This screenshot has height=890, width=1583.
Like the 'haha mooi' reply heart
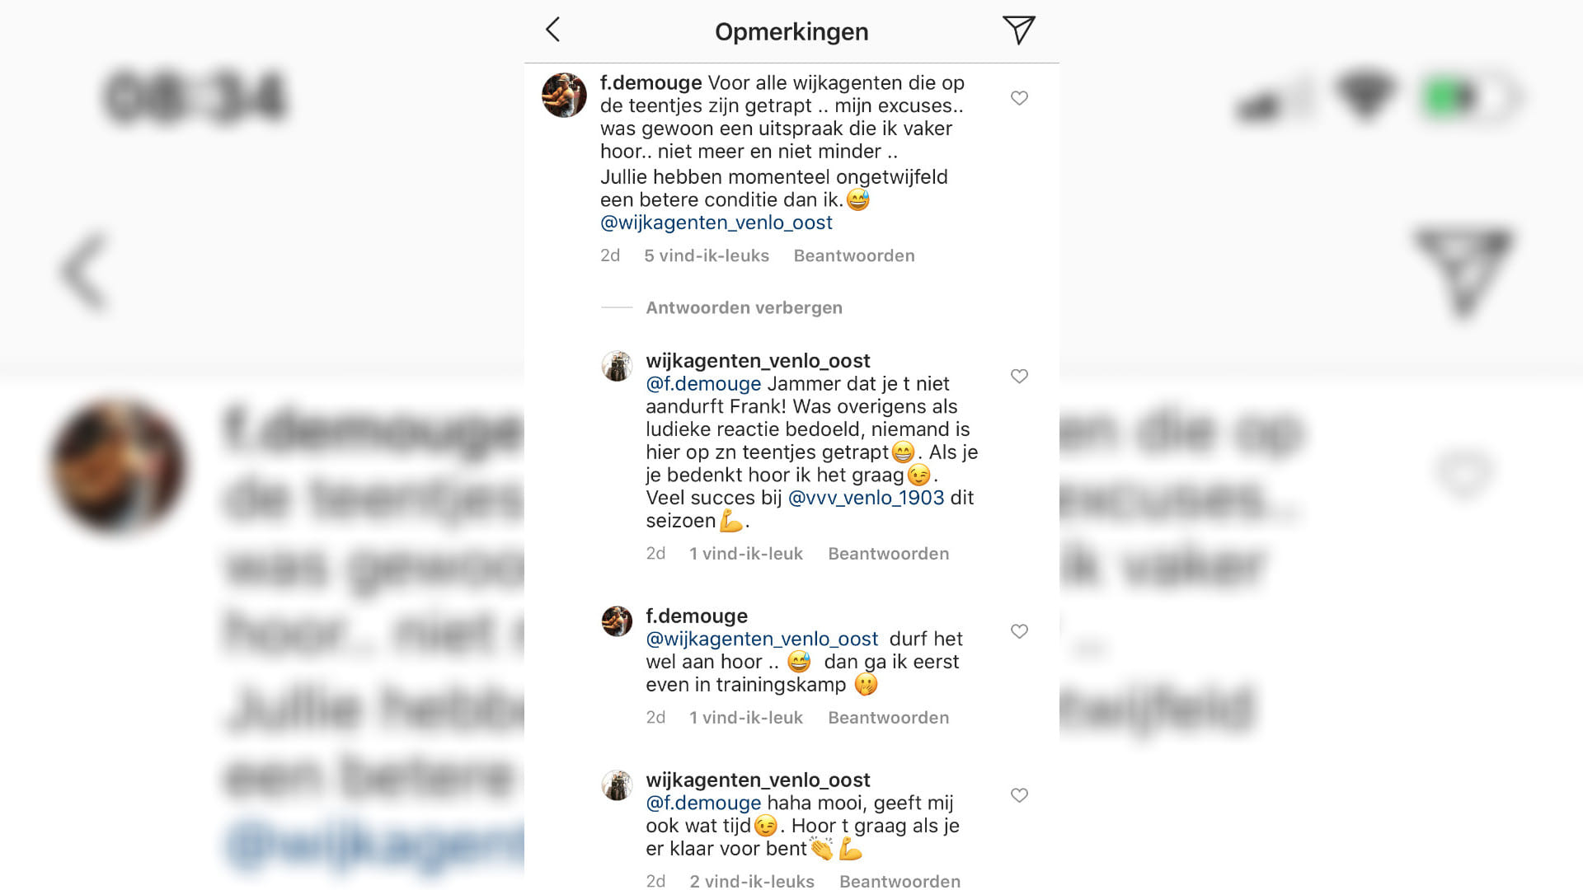tap(1019, 795)
